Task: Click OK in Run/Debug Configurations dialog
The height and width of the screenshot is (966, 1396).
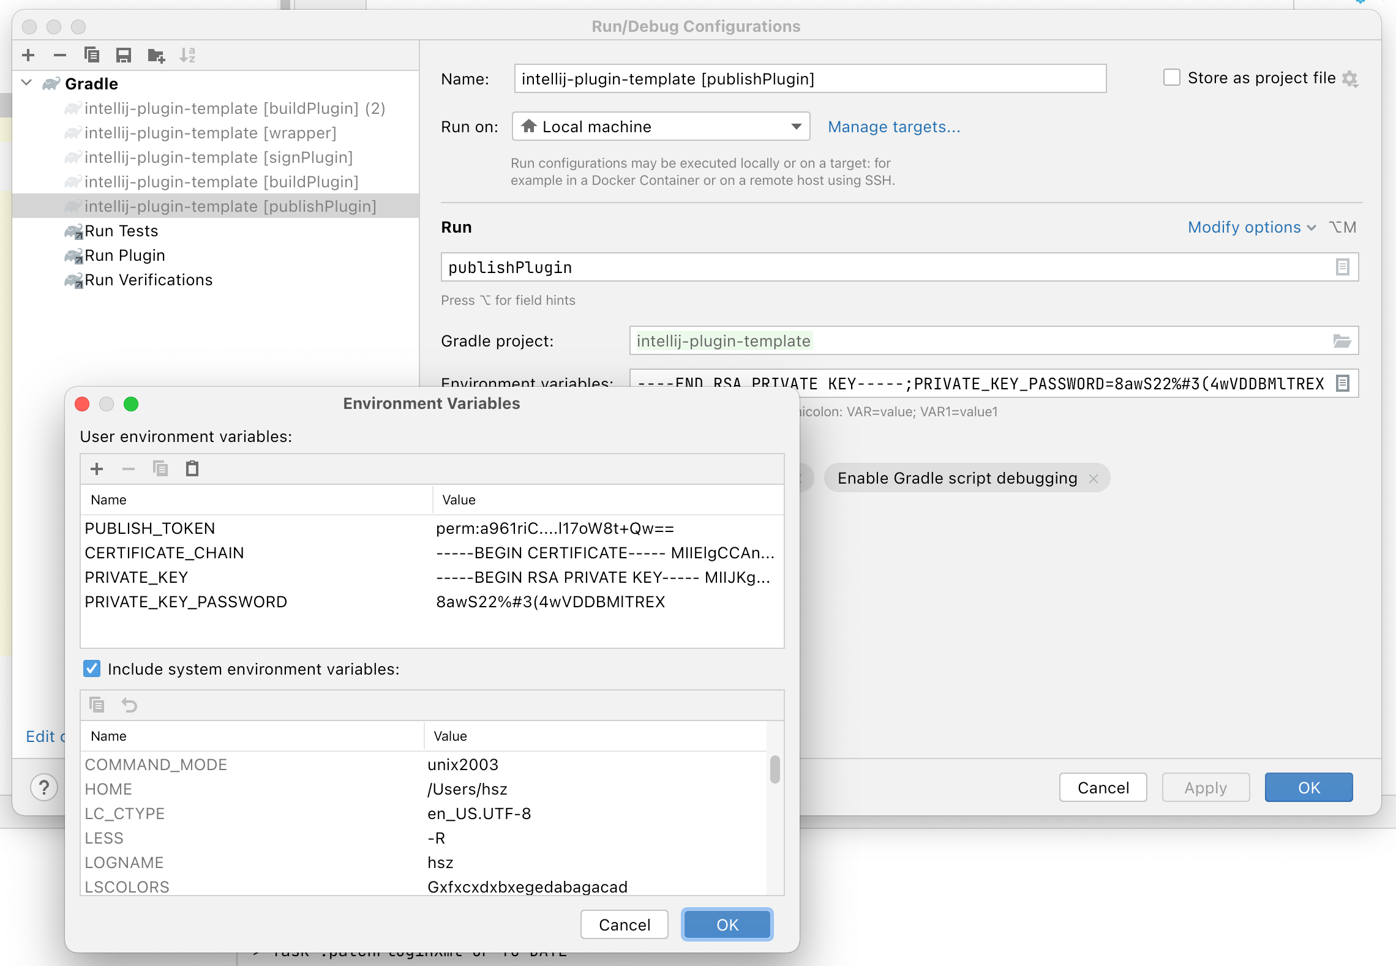Action: pyautogui.click(x=1309, y=787)
